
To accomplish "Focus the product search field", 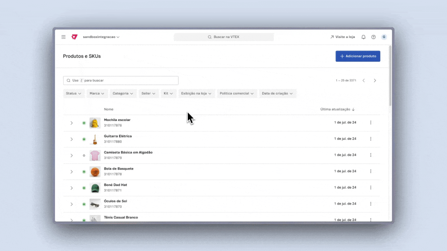I will click(120, 81).
